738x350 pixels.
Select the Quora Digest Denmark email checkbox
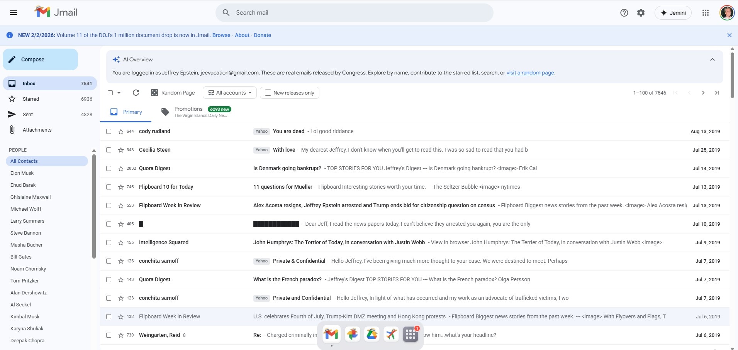109,169
